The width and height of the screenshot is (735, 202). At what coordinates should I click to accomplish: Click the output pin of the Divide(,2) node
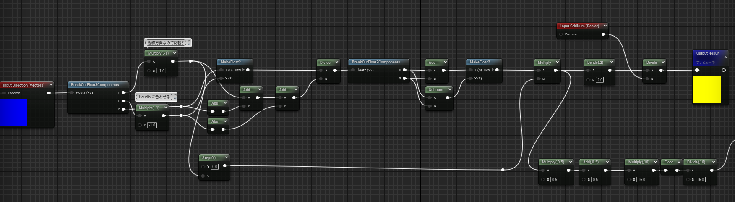click(x=610, y=70)
